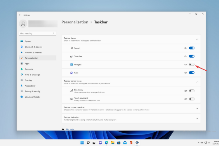Enable the Widgets toggle
This screenshot has height=146, width=219.
click(192, 65)
